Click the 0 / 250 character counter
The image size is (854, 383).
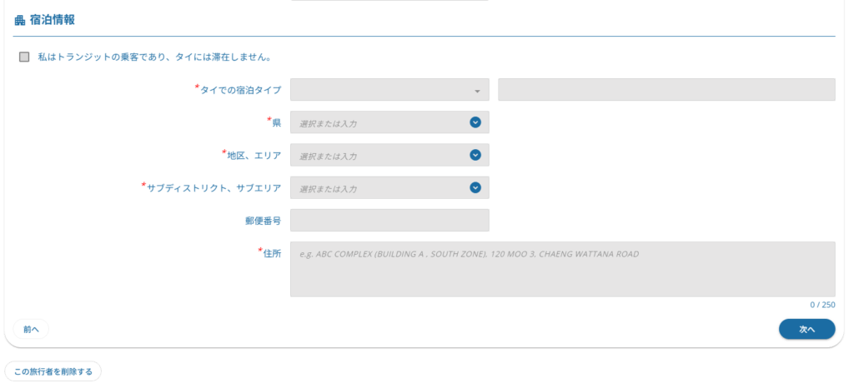coord(822,305)
